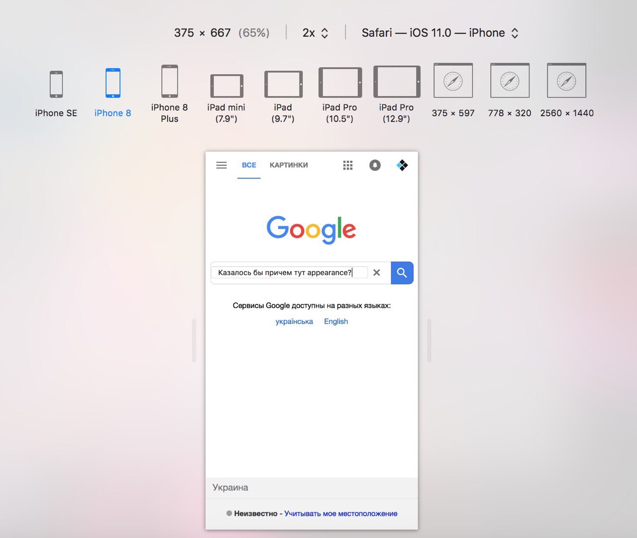Open the account avatar icon
Viewport: 637px width, 538px height.
coord(402,165)
